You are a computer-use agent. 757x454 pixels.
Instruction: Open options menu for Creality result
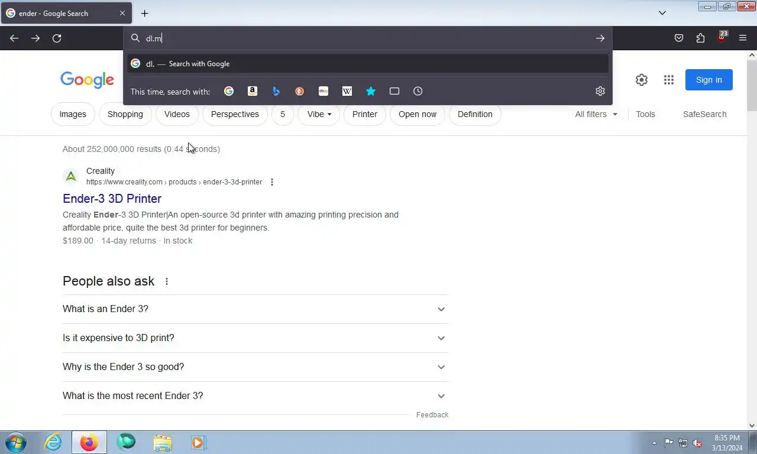click(272, 182)
